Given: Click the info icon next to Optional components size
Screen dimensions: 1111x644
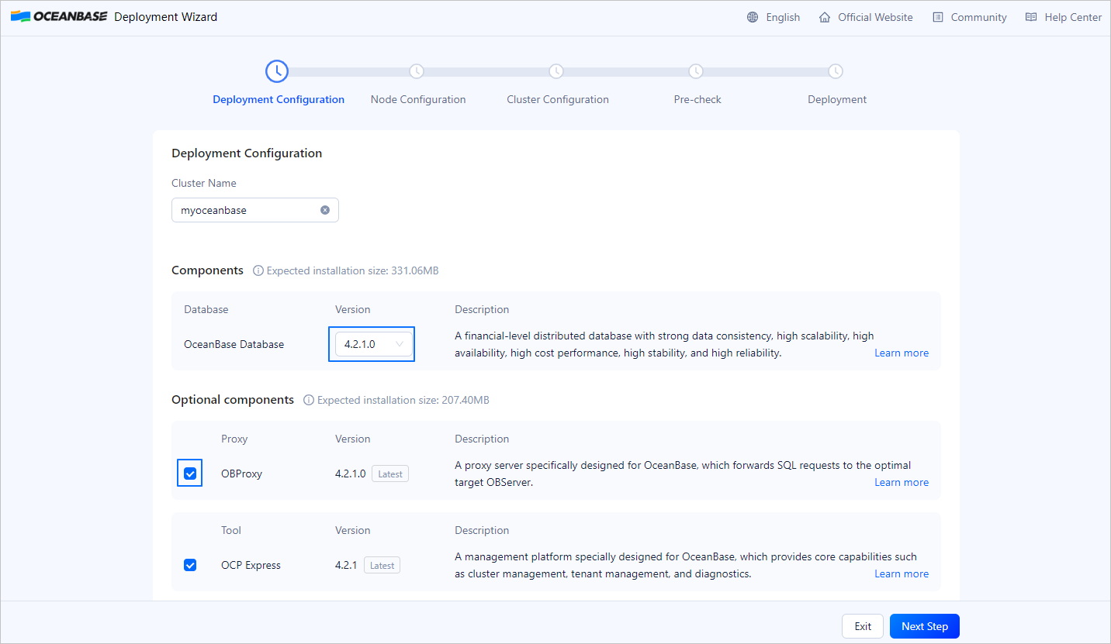Looking at the screenshot, I should tap(309, 400).
